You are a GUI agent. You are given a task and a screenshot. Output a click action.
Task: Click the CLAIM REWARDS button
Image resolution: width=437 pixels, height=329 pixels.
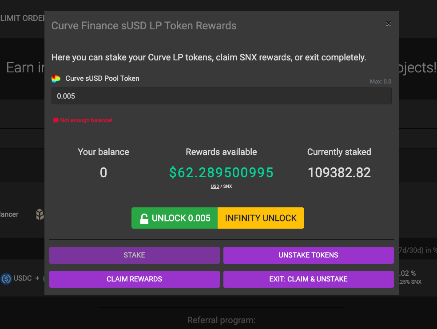coord(135,279)
